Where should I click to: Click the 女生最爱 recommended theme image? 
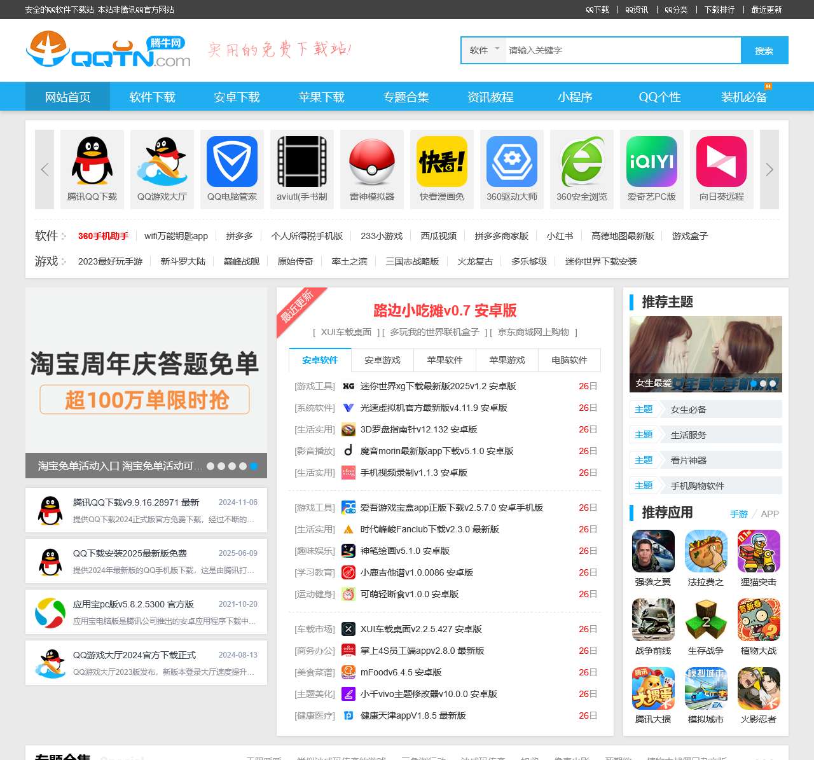pyautogui.click(x=706, y=354)
